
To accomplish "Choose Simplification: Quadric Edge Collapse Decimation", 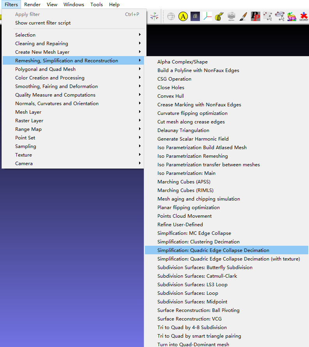I will 227,250.
